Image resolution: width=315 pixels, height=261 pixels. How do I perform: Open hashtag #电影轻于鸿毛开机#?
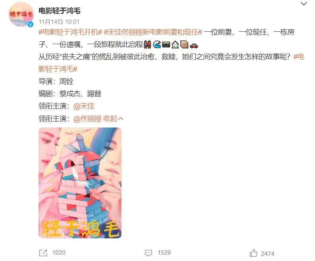[70, 32]
